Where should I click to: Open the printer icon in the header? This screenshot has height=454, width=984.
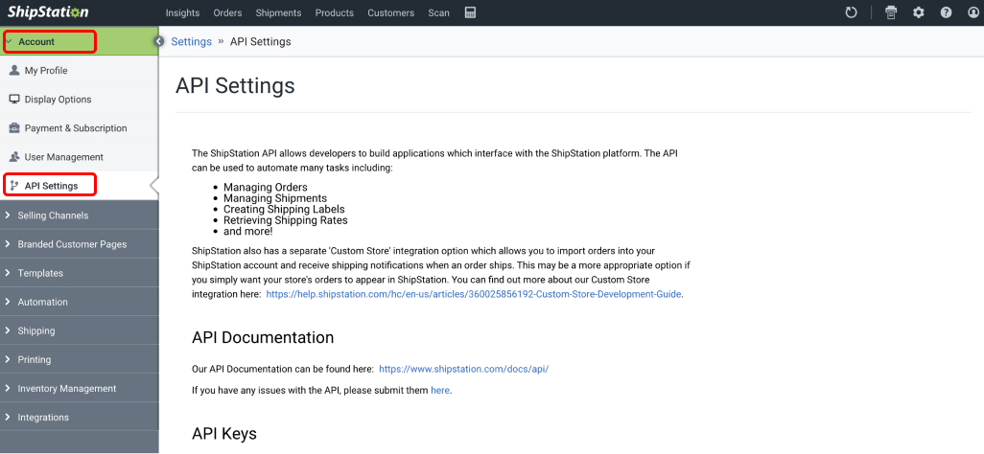891,12
